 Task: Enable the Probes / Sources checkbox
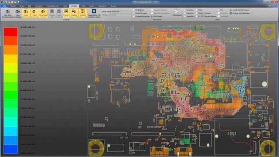coord(197,13)
